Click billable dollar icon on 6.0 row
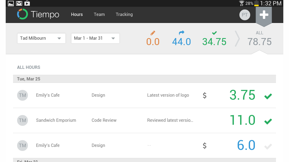The image size is (289, 162). click(x=205, y=146)
